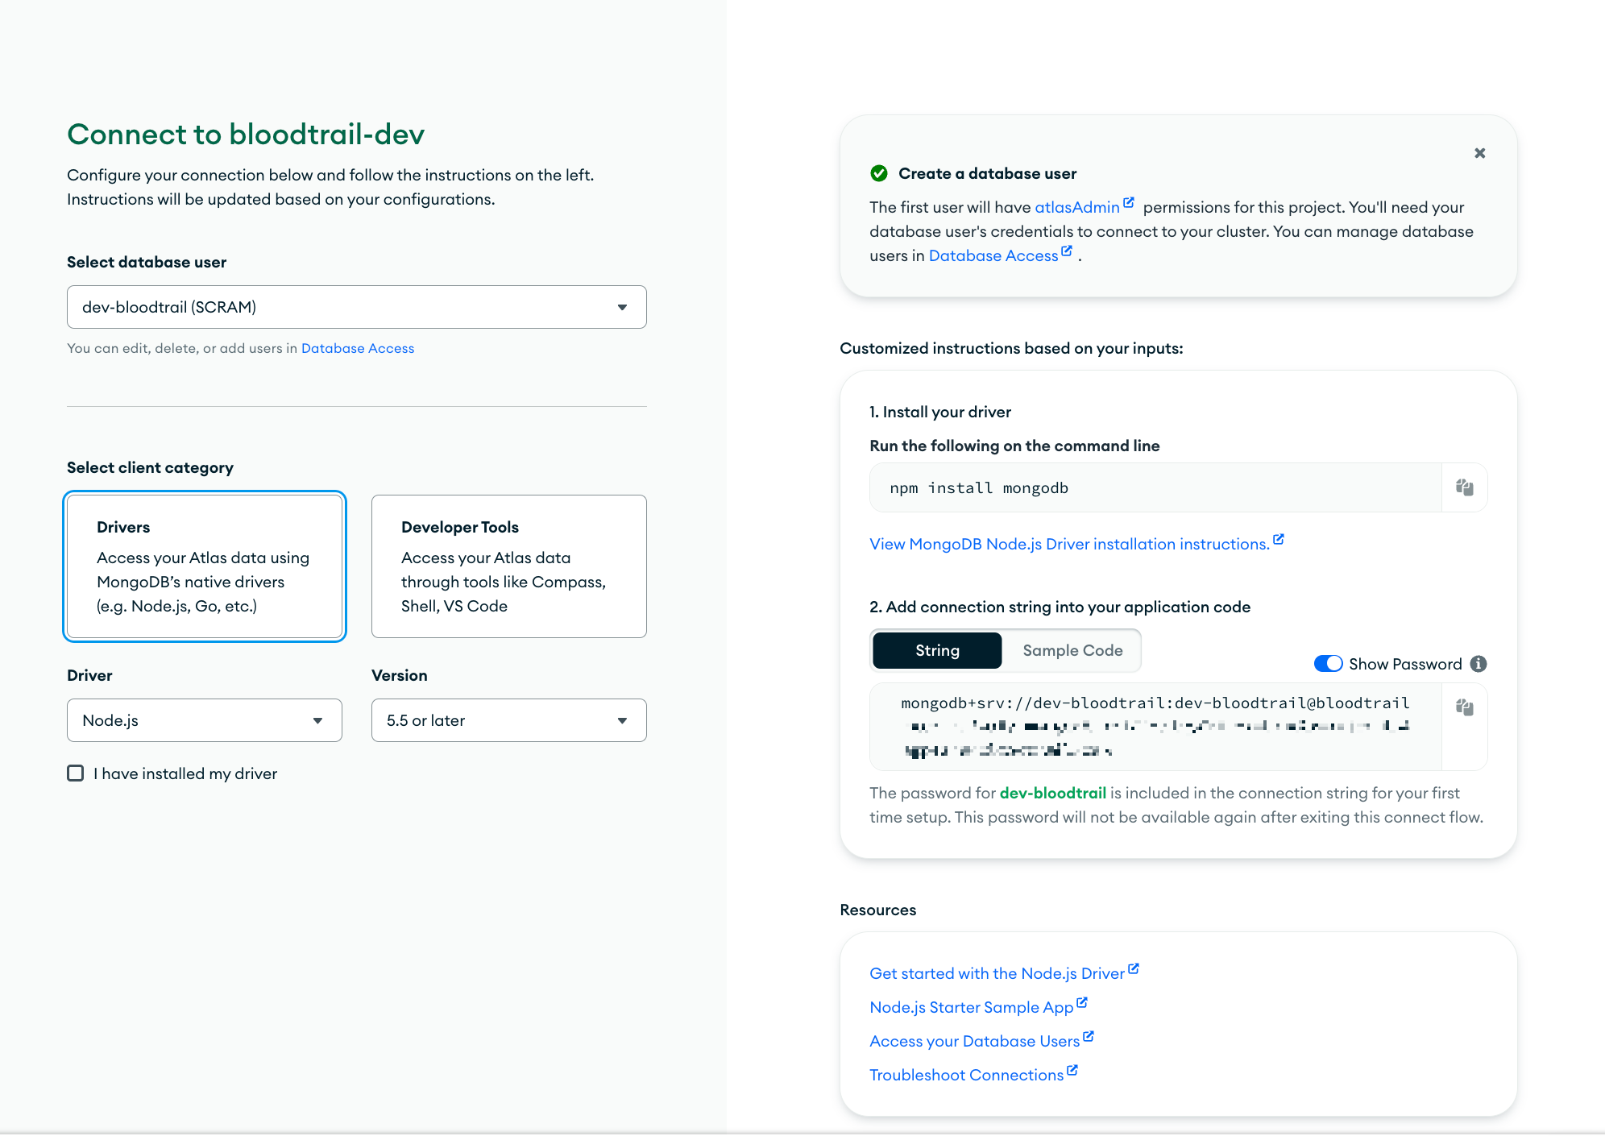Click the connection string text box
The width and height of the screenshot is (1605, 1136).
coord(1155,727)
